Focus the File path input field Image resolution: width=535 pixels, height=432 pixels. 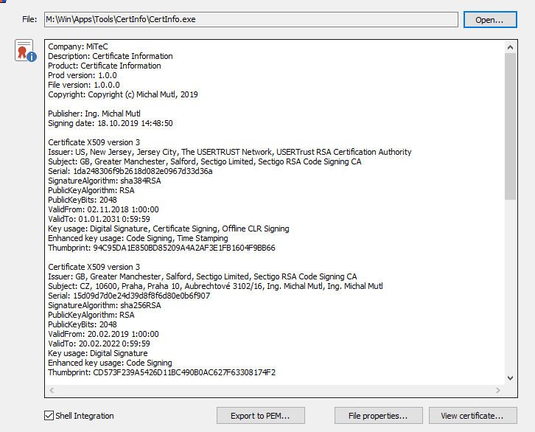251,19
